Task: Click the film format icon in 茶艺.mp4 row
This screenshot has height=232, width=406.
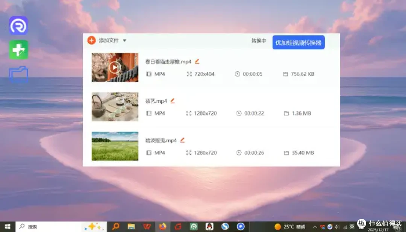Action: [x=148, y=114]
